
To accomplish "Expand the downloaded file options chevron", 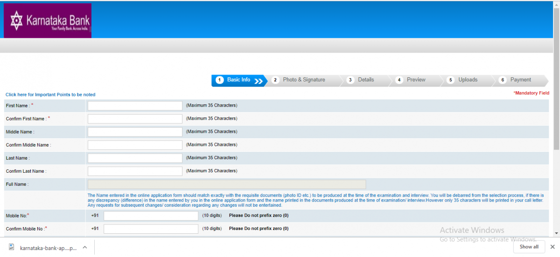I will 85,247.
